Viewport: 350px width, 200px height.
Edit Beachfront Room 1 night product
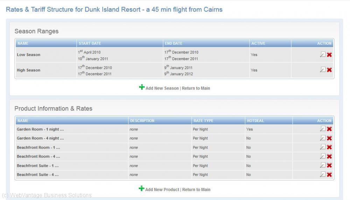(x=323, y=147)
